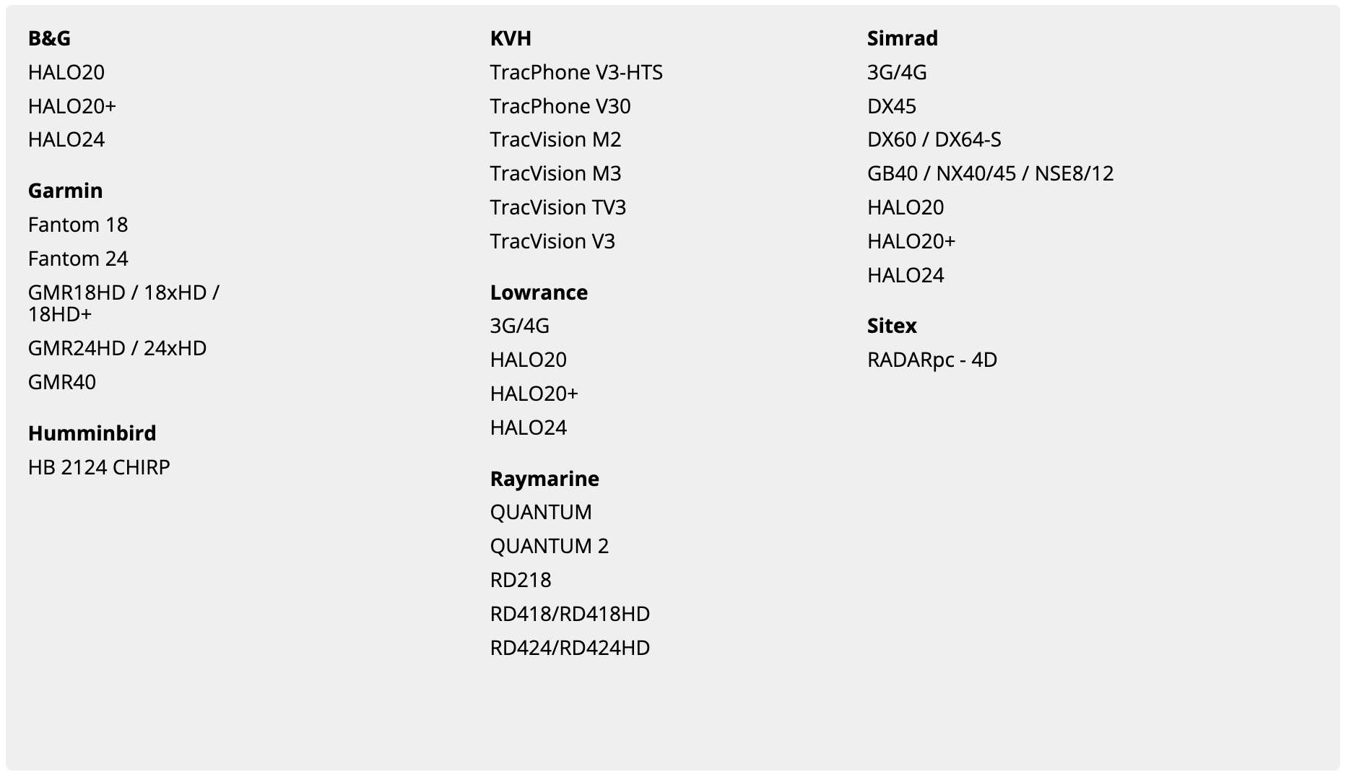Select HALO24 under Lowrance
This screenshot has width=1346, height=777.
(x=529, y=427)
